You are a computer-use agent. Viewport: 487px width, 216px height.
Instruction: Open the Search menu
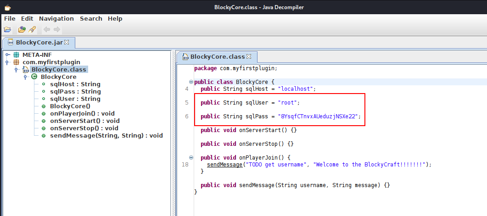91,18
